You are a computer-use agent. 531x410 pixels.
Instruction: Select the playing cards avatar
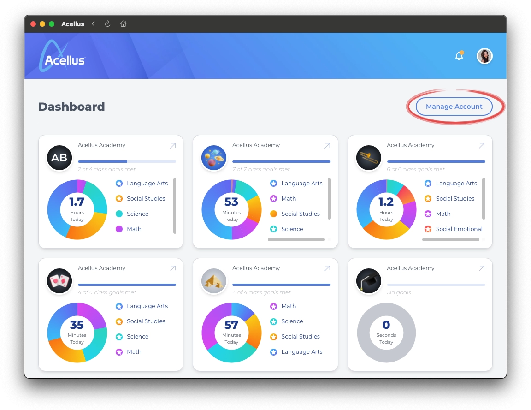click(59, 281)
